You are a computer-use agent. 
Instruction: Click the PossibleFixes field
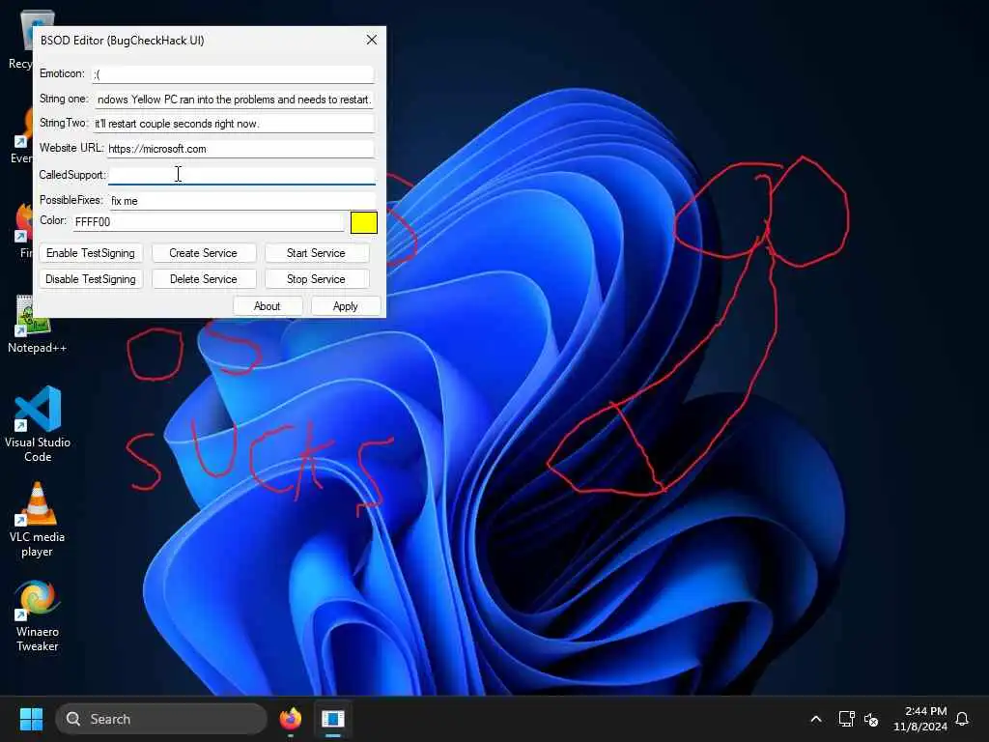[x=242, y=201]
